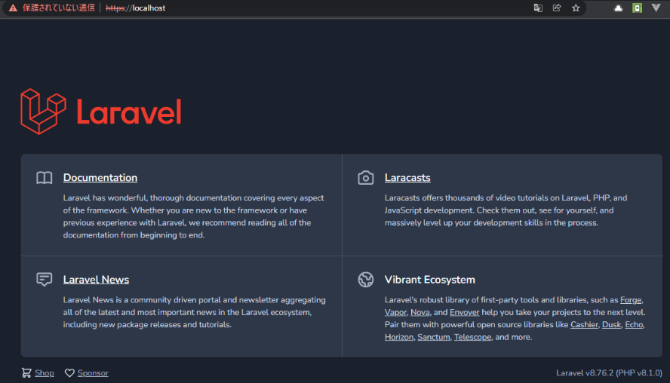Bookmark this page with the star icon
Screen dimensions: 670x383
point(576,8)
